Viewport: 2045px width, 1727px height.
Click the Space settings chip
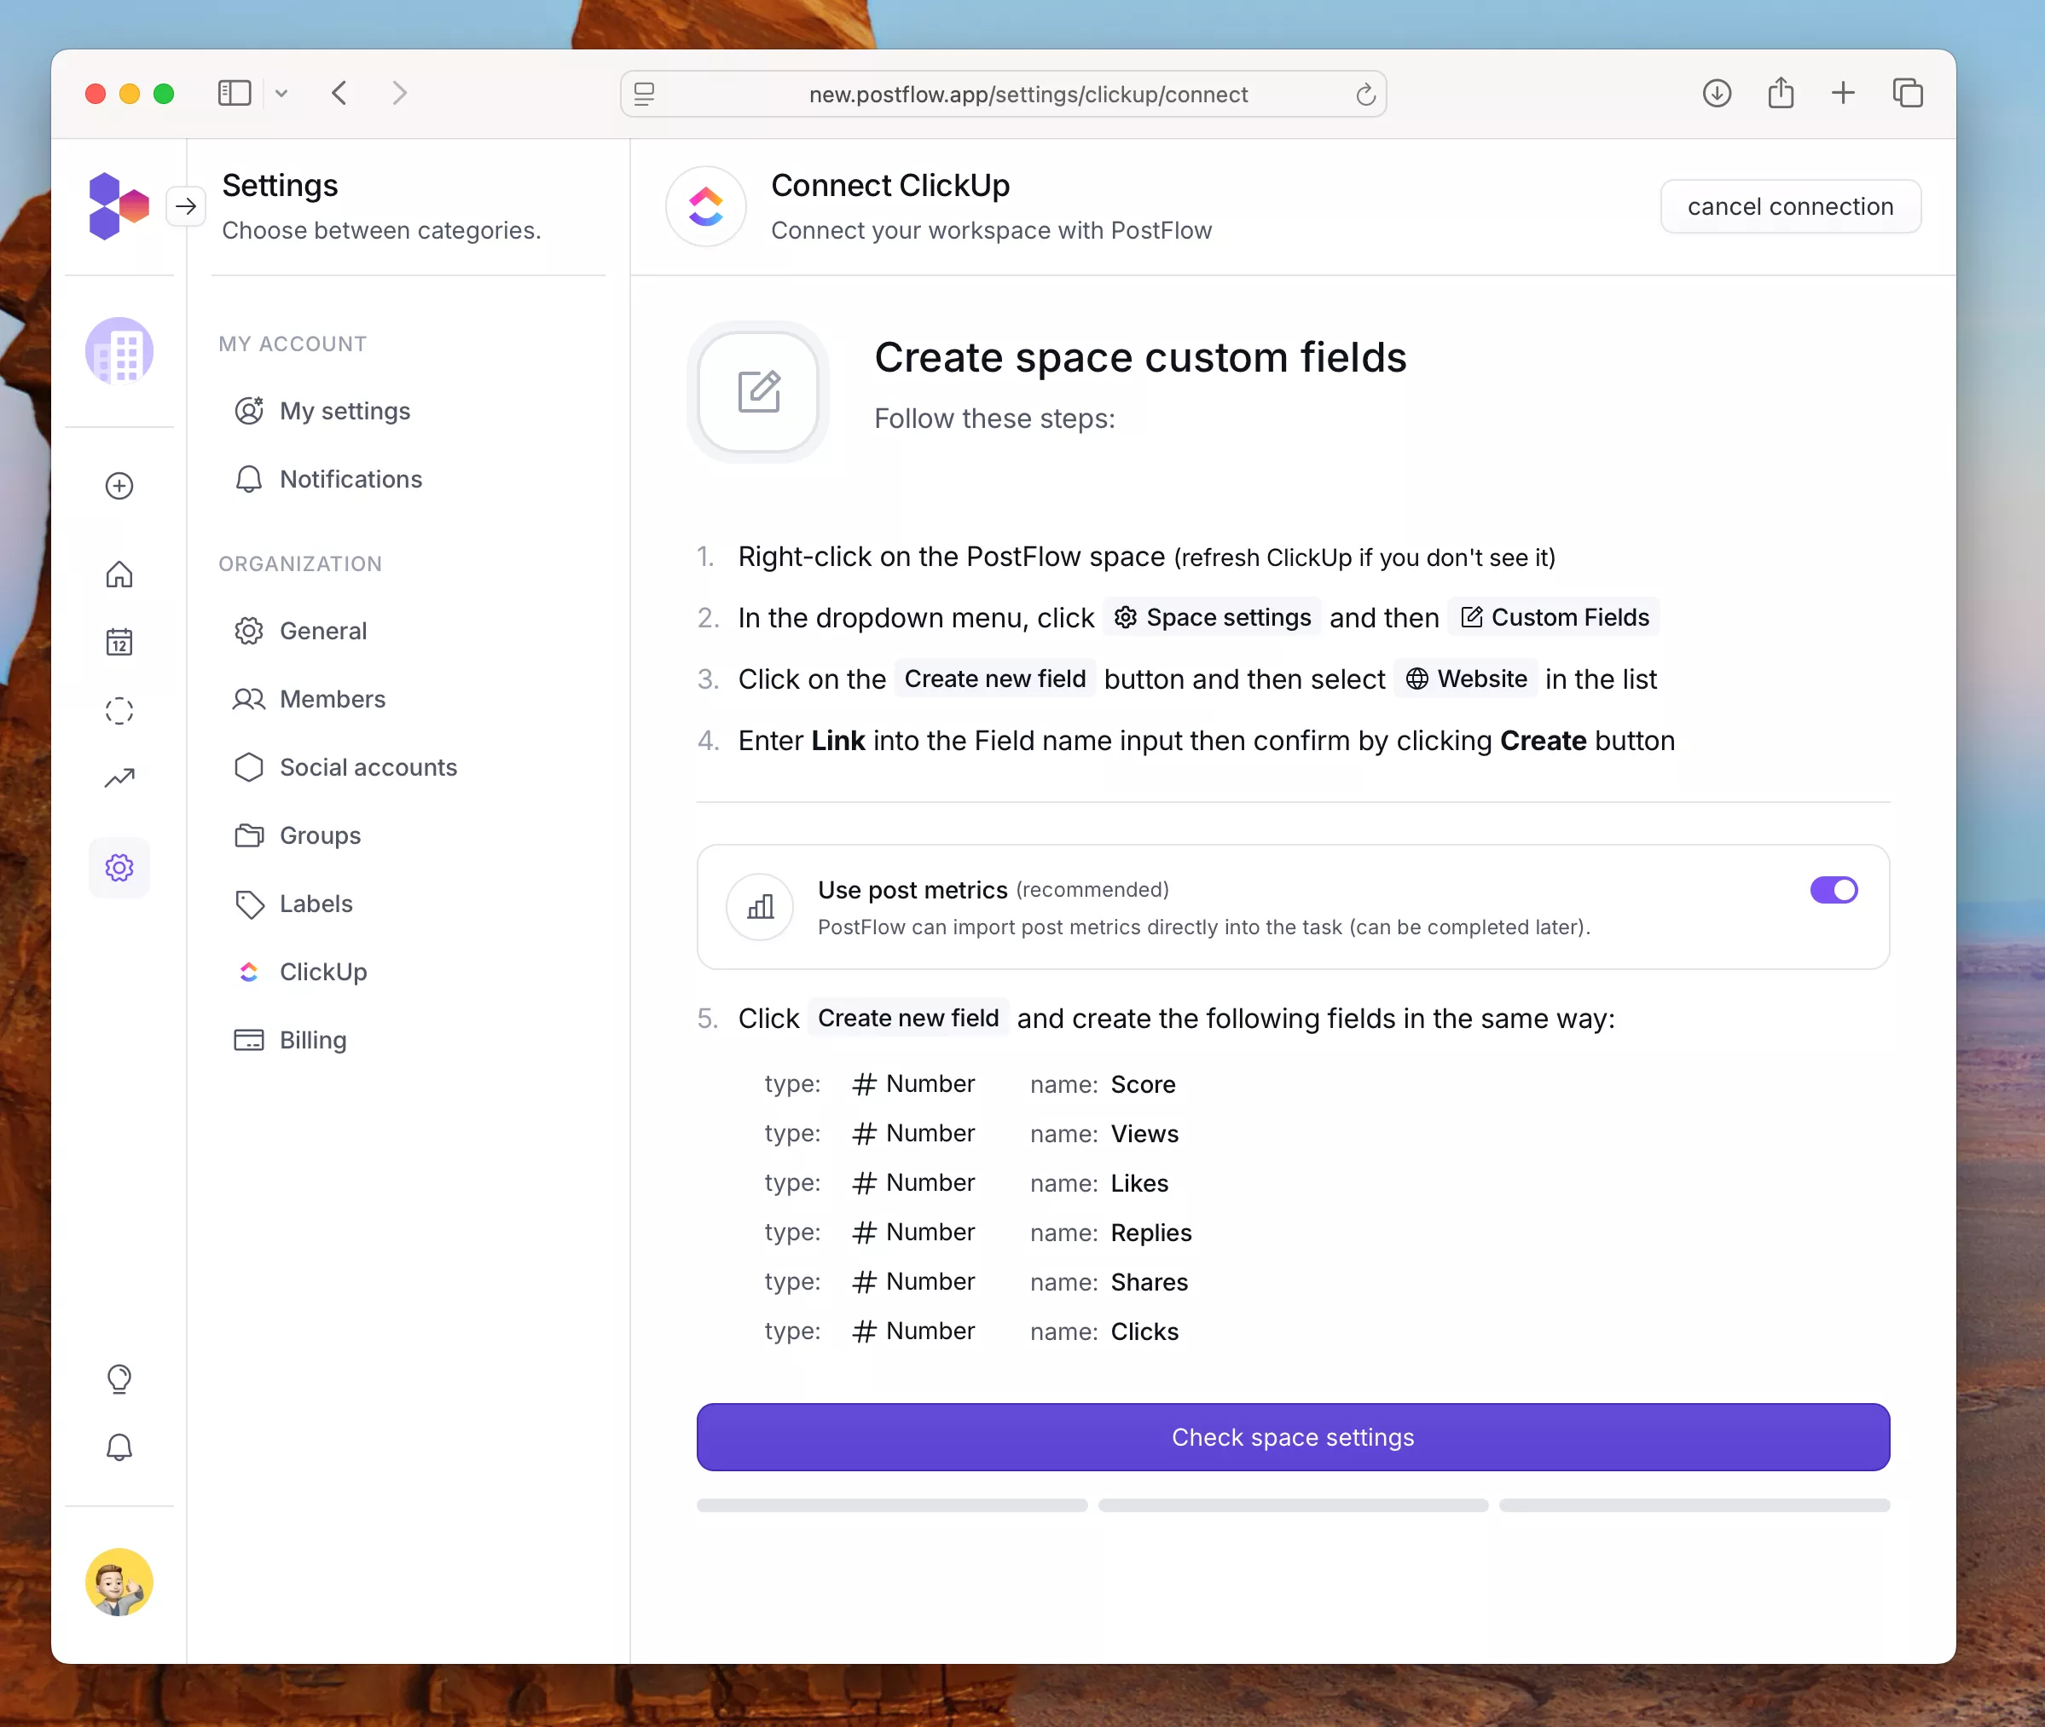(1212, 617)
